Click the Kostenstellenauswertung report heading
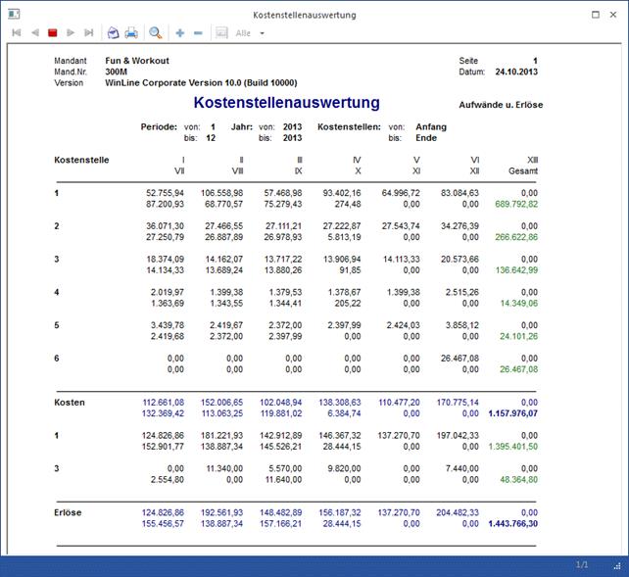The width and height of the screenshot is (629, 577). [x=286, y=103]
